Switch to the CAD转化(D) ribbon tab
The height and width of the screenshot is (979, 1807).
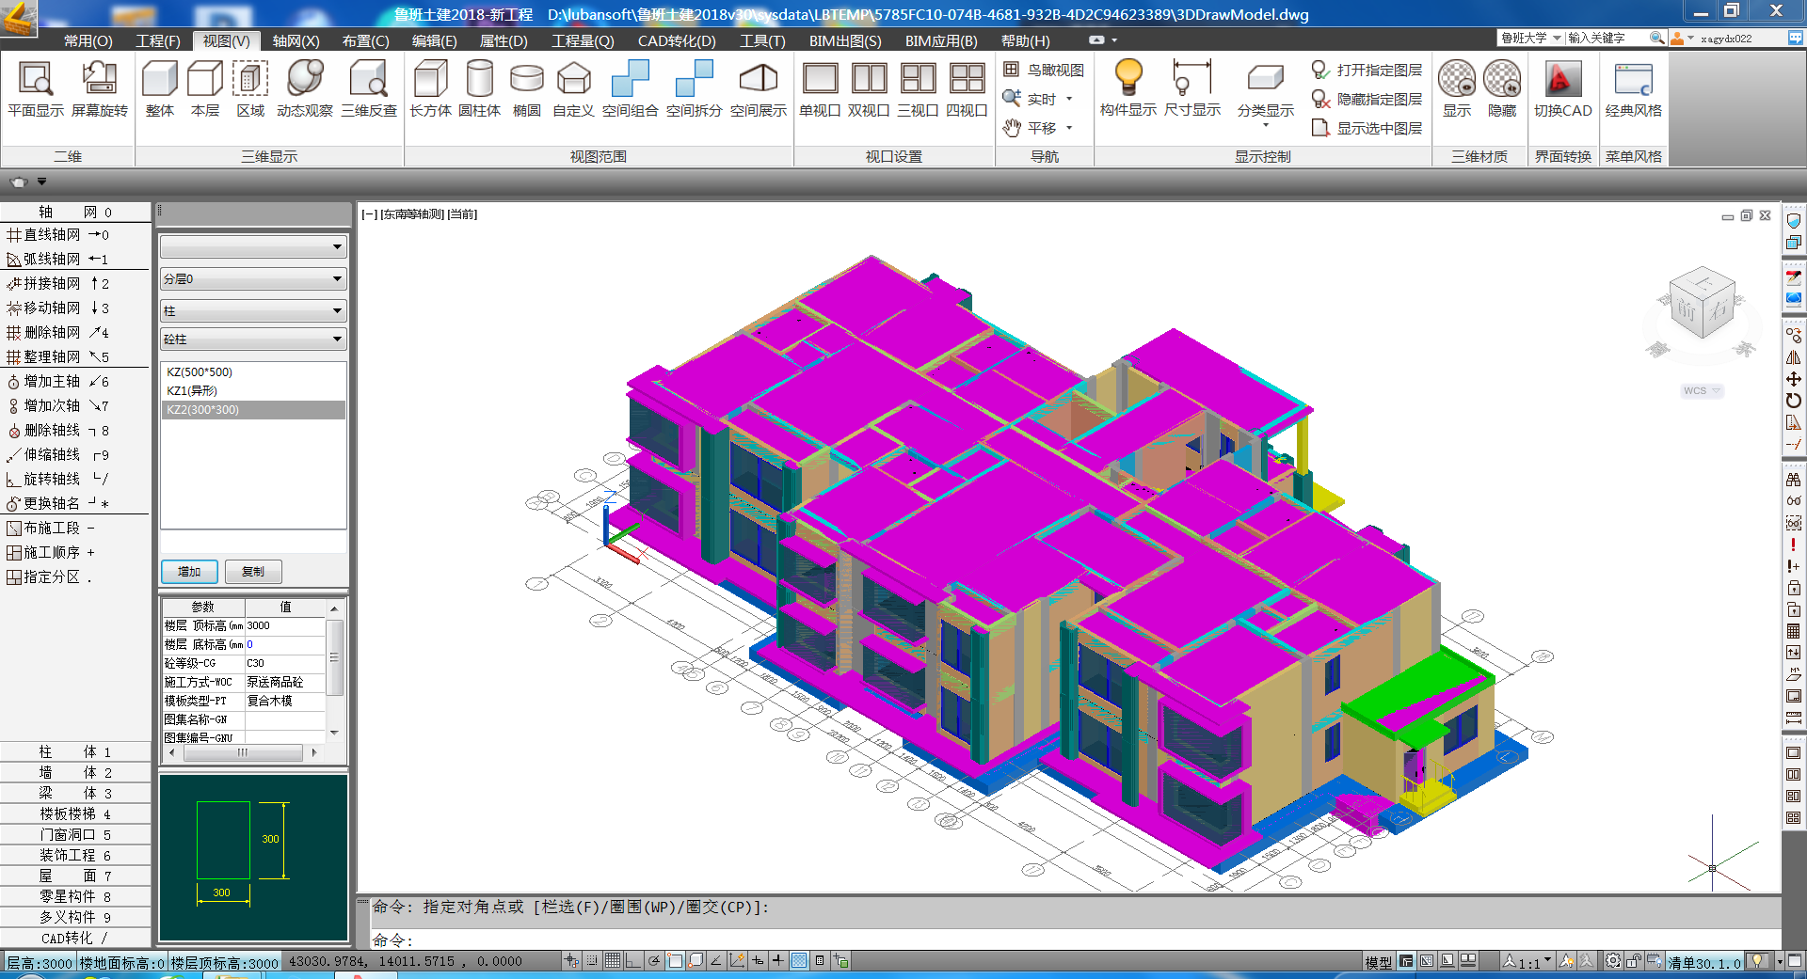click(x=676, y=41)
